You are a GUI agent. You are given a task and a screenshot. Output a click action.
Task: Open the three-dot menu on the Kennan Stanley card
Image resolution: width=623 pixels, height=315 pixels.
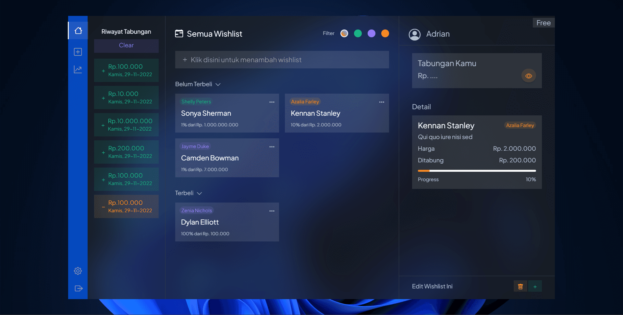pyautogui.click(x=382, y=102)
